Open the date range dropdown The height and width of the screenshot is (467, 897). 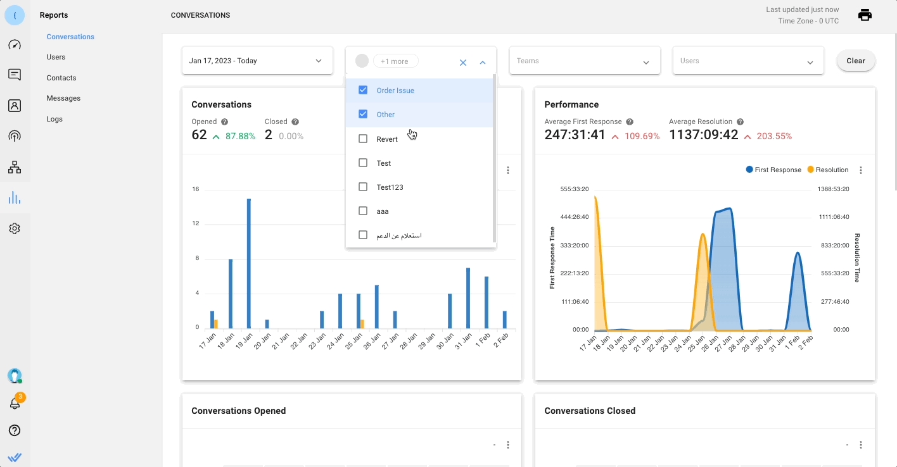(x=257, y=61)
